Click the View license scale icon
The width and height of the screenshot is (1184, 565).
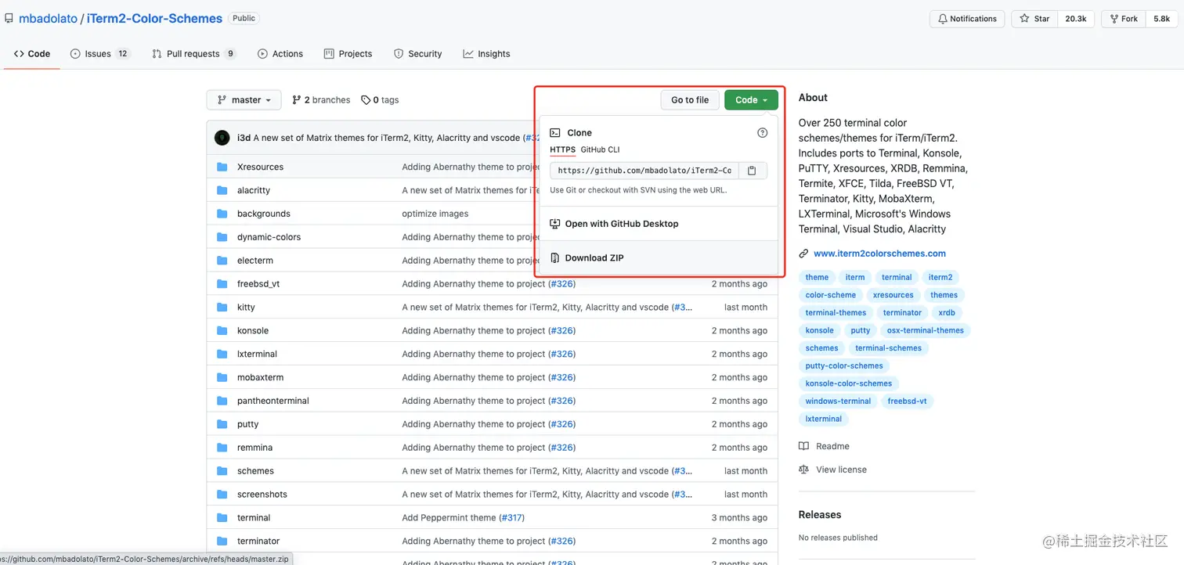pos(803,470)
